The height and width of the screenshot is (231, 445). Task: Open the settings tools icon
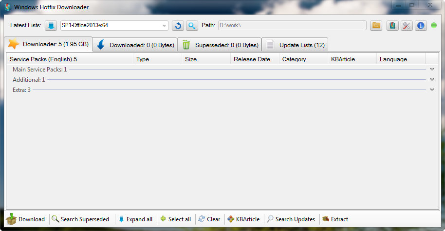(407, 25)
